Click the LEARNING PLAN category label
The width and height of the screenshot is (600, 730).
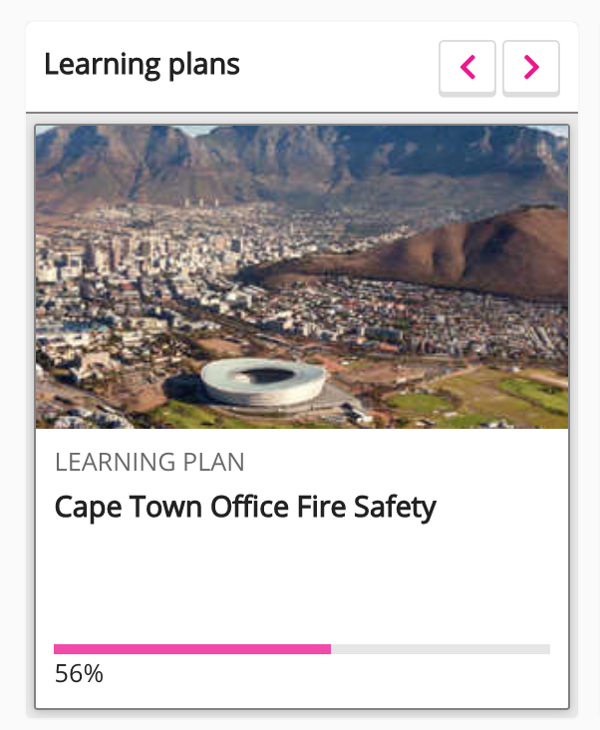click(x=150, y=462)
